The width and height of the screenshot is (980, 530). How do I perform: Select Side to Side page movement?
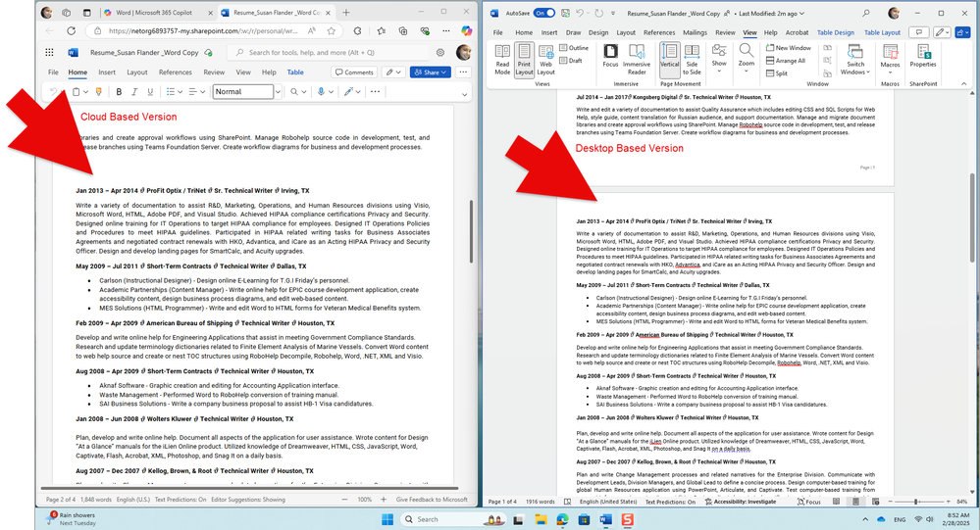692,60
